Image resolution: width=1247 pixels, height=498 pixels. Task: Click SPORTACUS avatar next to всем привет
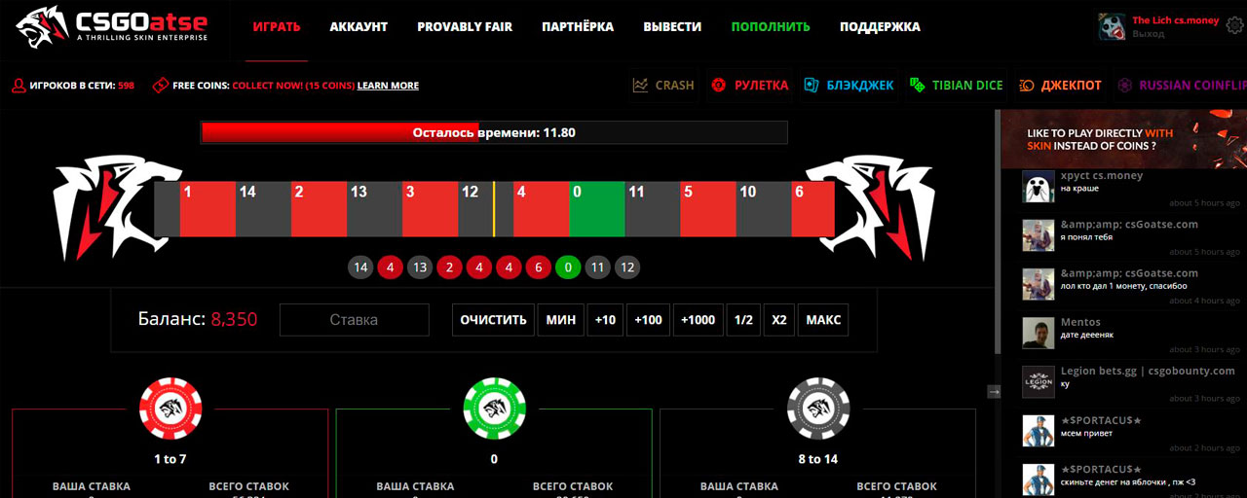(1039, 430)
